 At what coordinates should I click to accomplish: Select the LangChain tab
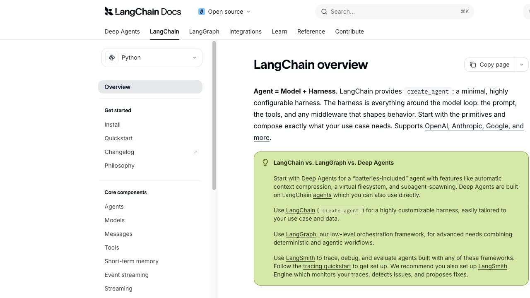164,31
